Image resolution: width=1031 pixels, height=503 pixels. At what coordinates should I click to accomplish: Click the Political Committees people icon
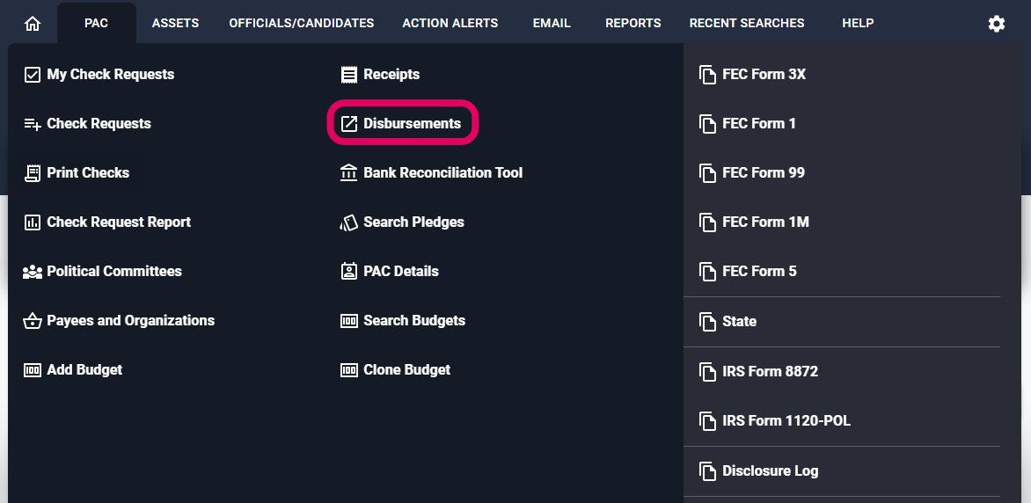click(33, 271)
